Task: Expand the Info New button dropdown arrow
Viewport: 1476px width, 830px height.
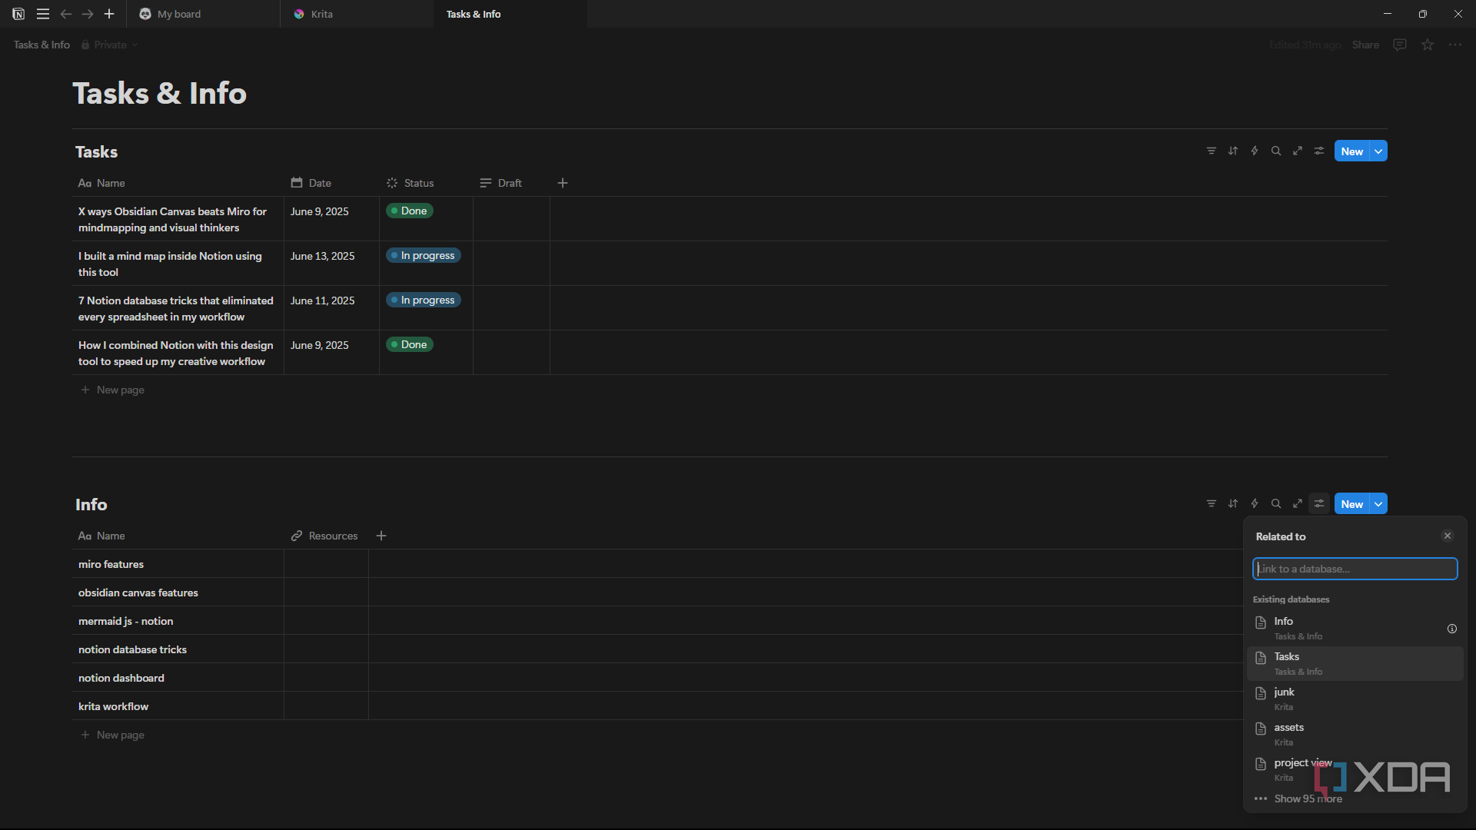Action: point(1379,504)
